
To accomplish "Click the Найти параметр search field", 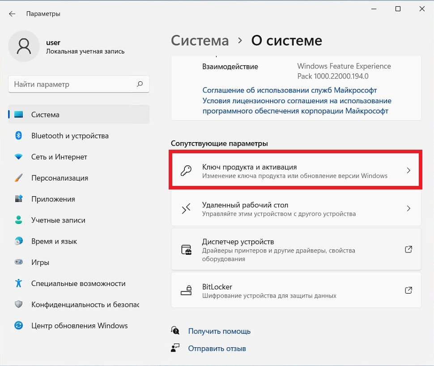I will (x=79, y=84).
